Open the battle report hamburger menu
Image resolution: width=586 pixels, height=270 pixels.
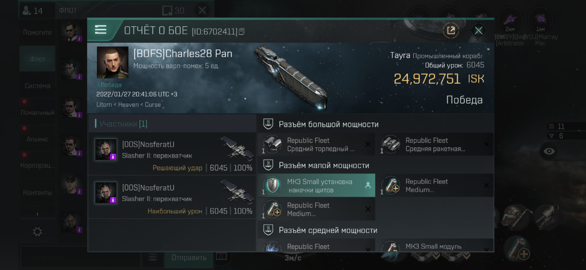101,30
